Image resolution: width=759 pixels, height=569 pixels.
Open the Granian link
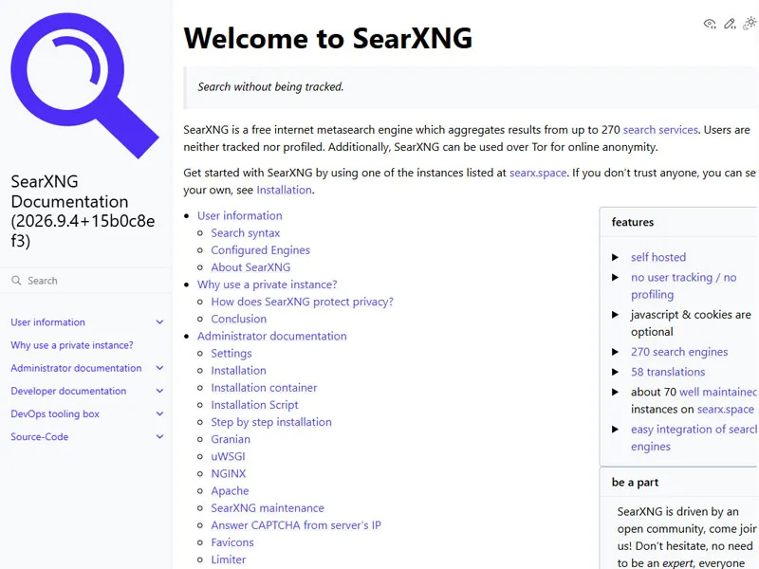click(231, 439)
